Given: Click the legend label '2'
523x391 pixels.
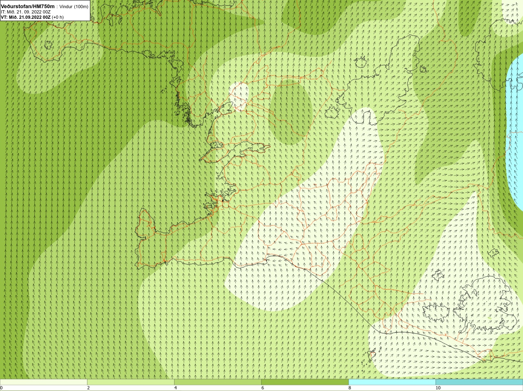Looking at the screenshot, I should [88, 388].
